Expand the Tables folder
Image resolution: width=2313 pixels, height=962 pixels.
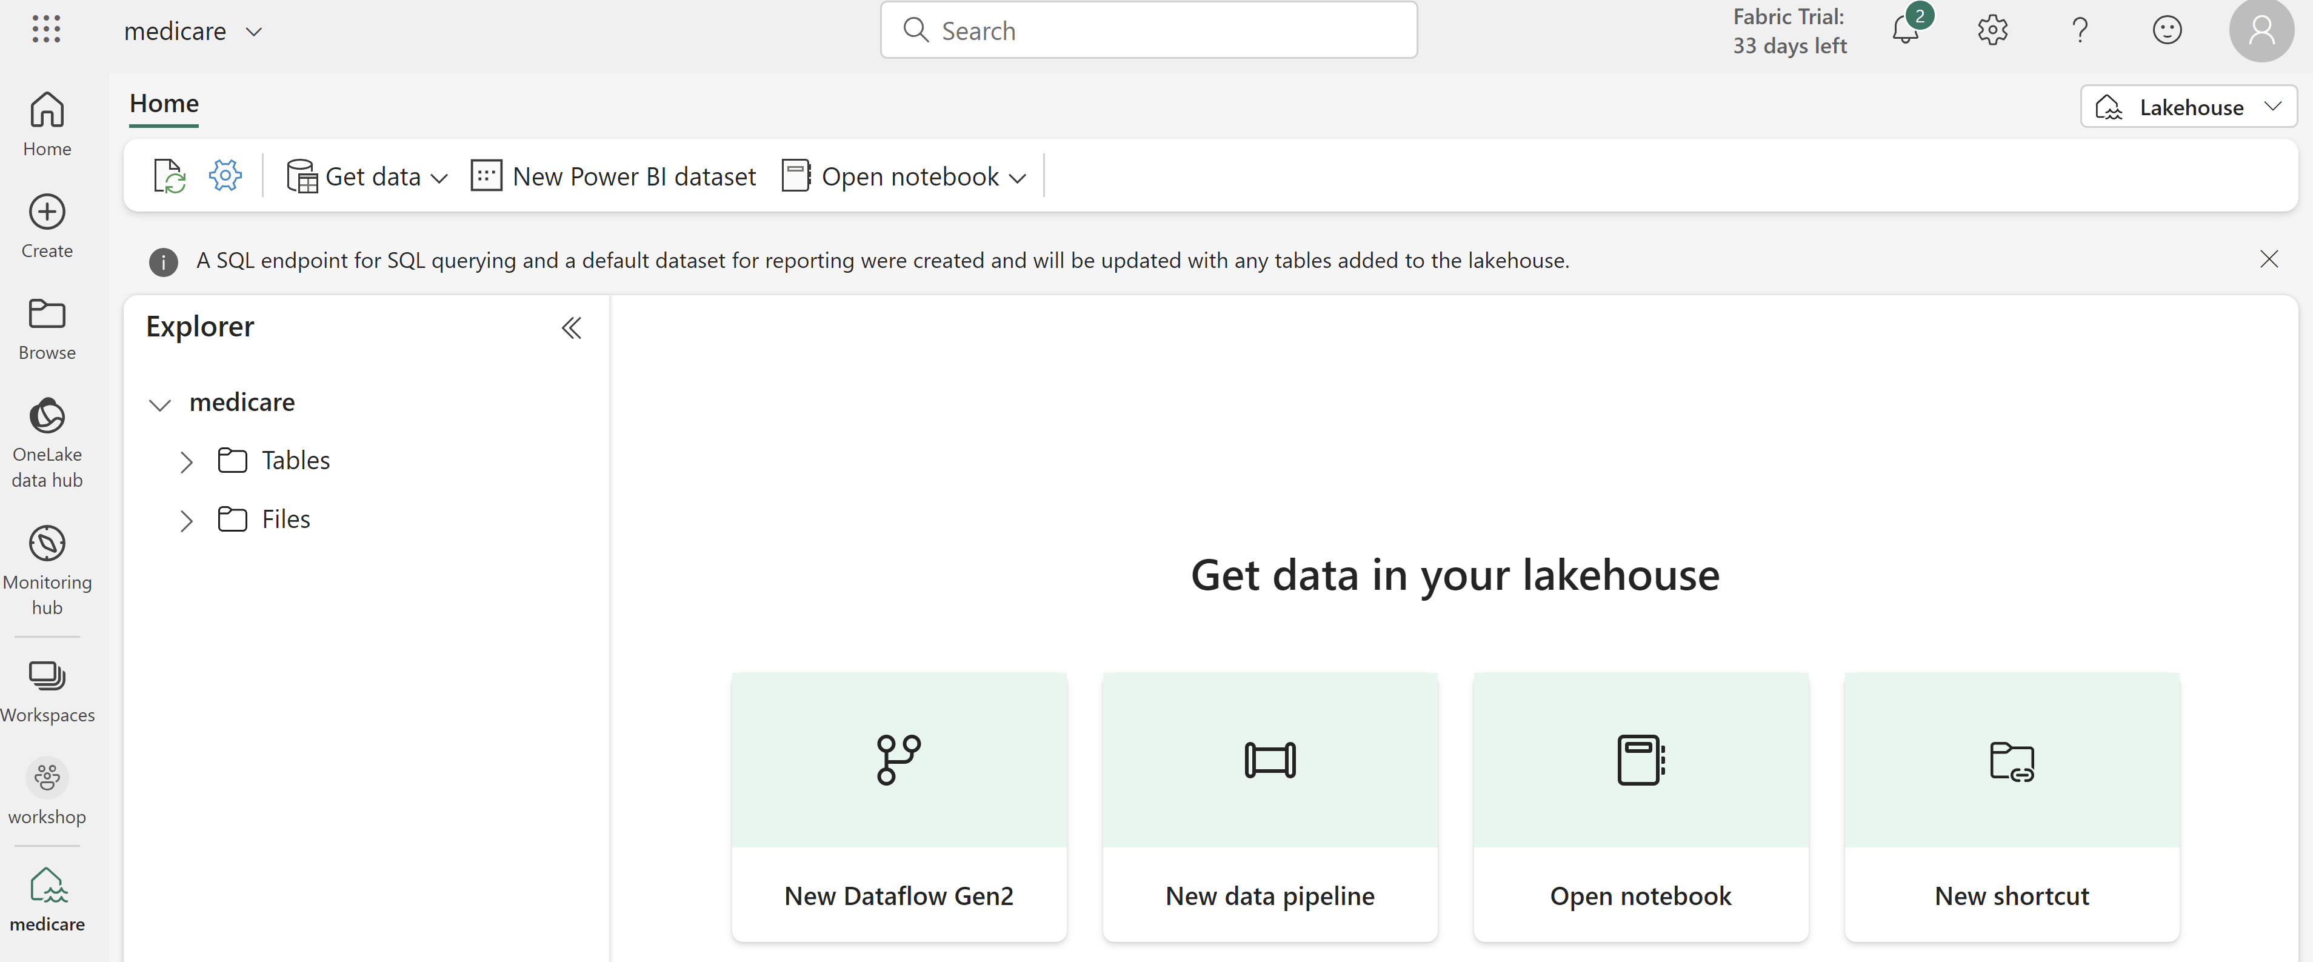[186, 462]
